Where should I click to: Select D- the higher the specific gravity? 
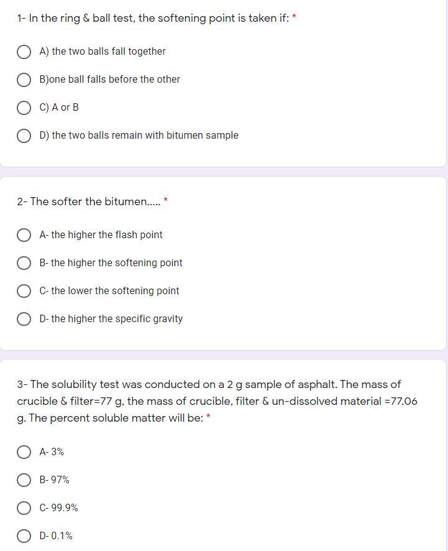[x=24, y=319]
